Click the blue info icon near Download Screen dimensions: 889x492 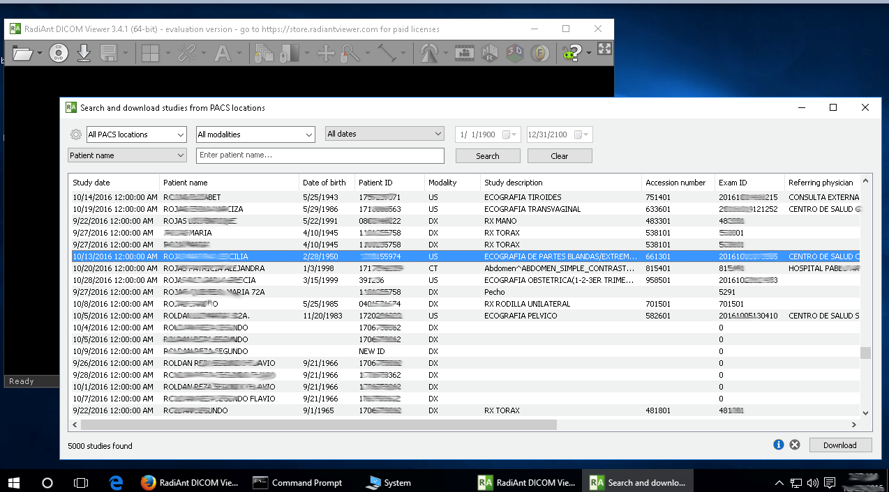pyautogui.click(x=779, y=445)
